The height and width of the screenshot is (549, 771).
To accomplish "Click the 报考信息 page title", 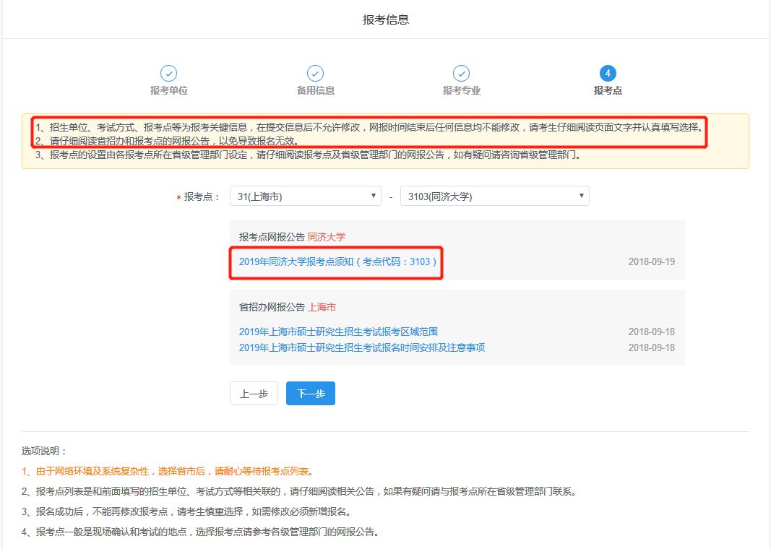I will pos(386,20).
